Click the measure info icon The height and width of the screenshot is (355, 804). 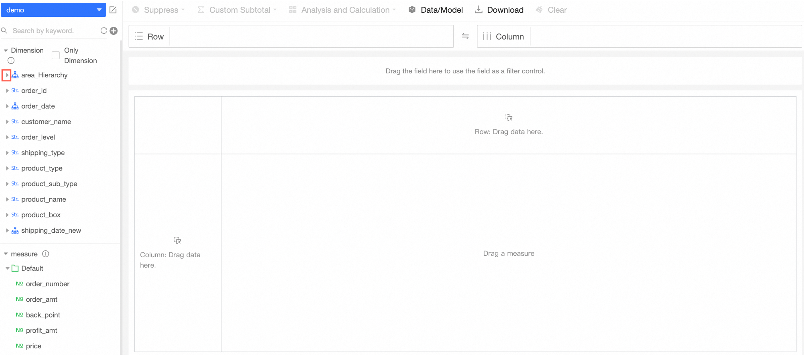[46, 254]
